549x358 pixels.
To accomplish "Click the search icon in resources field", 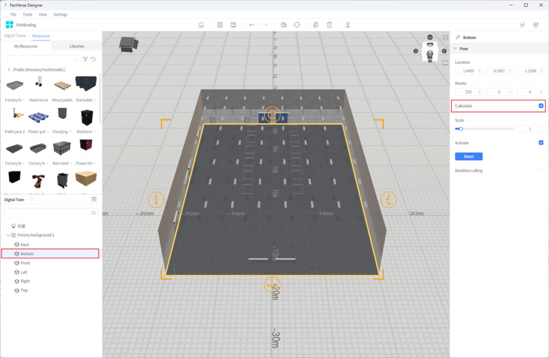I will click(76, 59).
